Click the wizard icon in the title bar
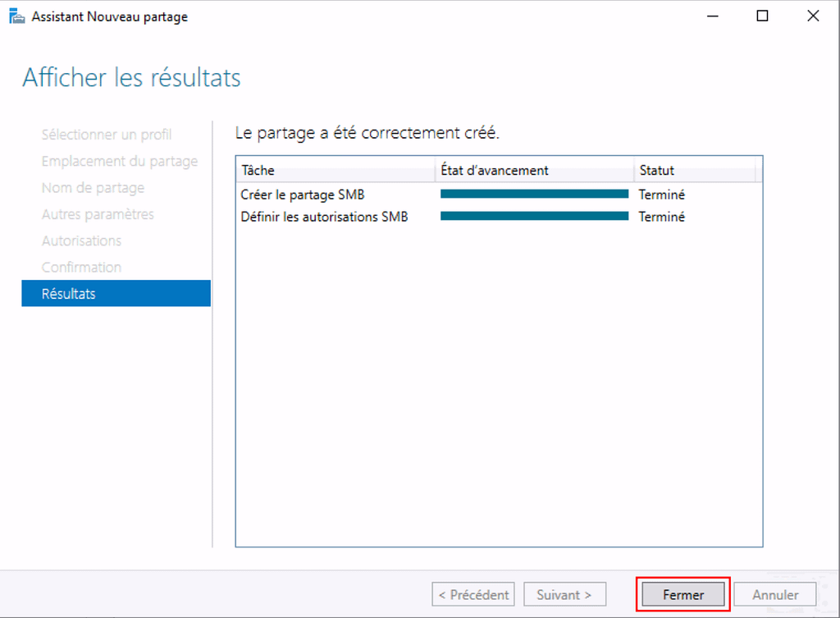840x618 pixels. point(16,16)
